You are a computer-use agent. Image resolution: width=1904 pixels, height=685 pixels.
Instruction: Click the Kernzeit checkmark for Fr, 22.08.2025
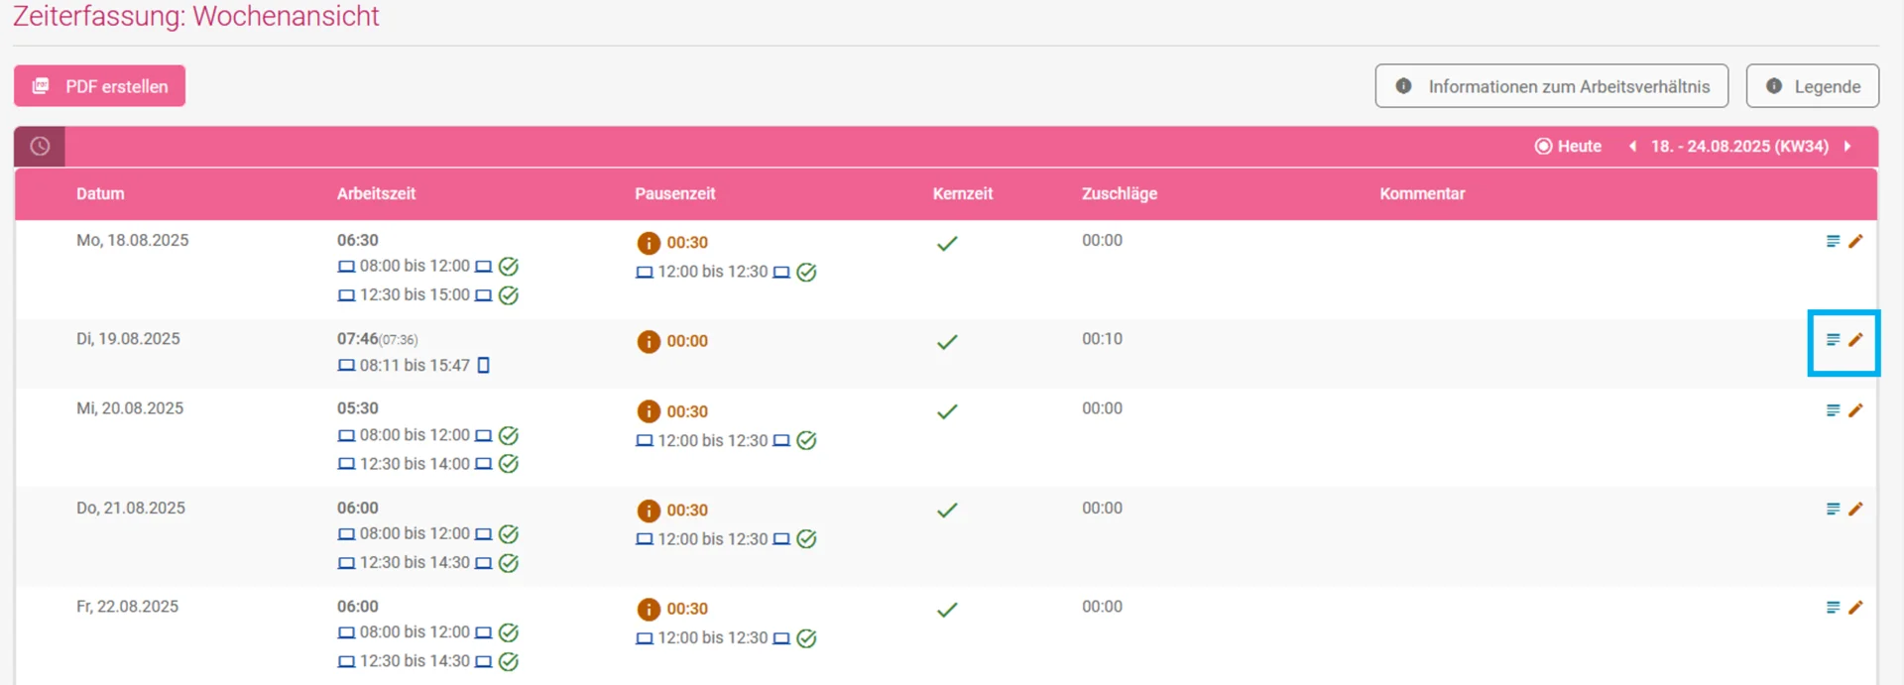947,609
